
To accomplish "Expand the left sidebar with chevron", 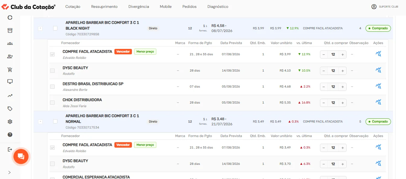I will coord(10,172).
